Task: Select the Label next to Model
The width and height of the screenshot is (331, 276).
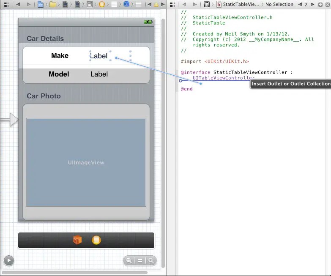Action: (x=99, y=74)
